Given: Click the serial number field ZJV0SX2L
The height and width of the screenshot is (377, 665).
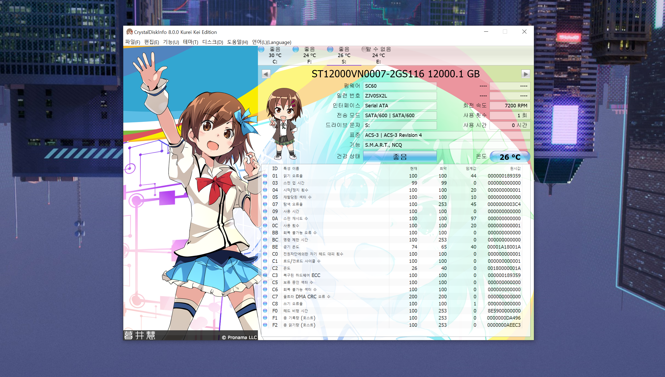Looking at the screenshot, I should (399, 96).
